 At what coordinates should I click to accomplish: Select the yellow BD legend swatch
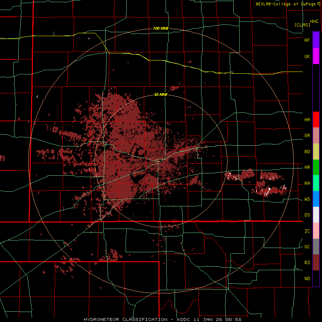[x=316, y=151]
